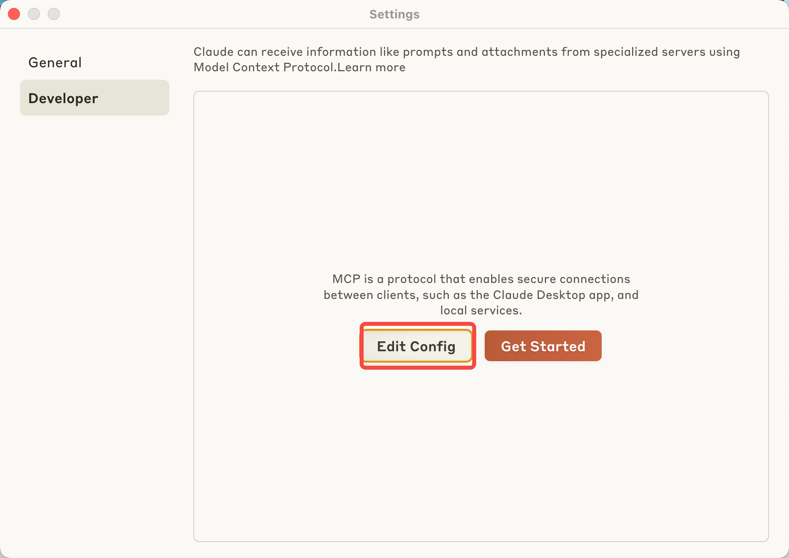Click empty sidebar space below Developer
This screenshot has height=558, width=789.
point(95,324)
